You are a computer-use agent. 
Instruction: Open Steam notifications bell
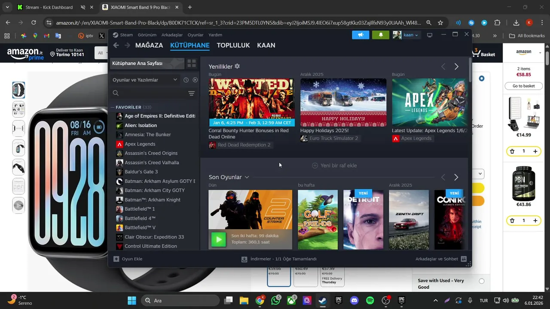(x=381, y=35)
